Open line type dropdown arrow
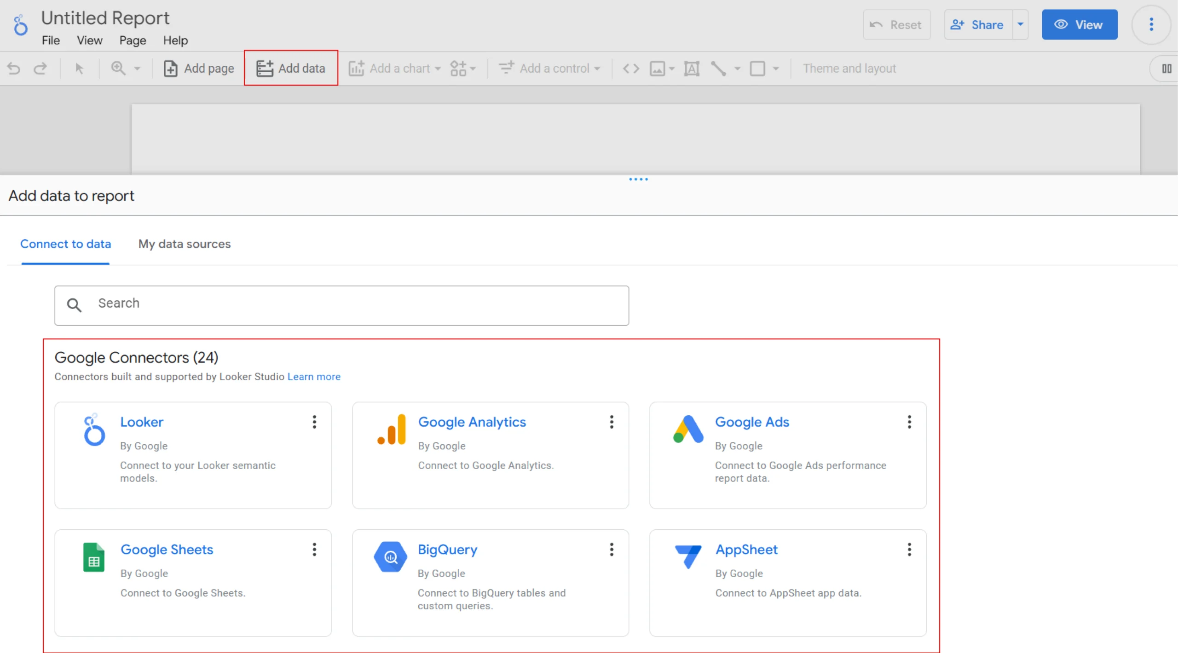 737,69
